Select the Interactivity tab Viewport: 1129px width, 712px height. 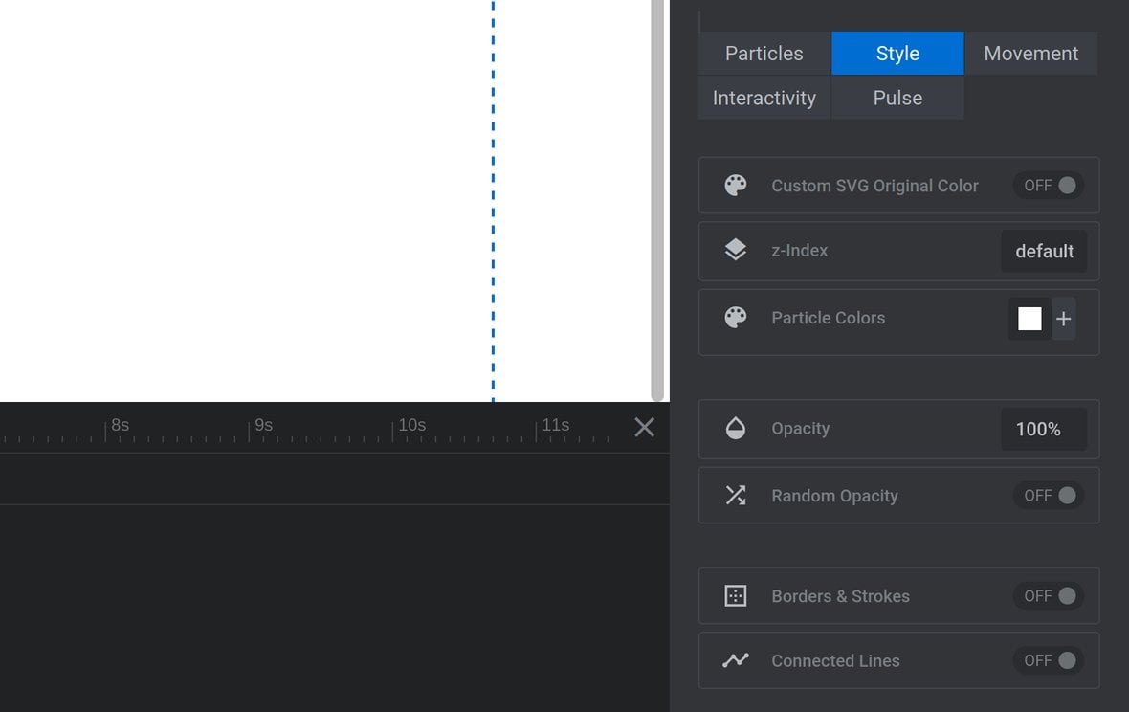click(x=764, y=98)
